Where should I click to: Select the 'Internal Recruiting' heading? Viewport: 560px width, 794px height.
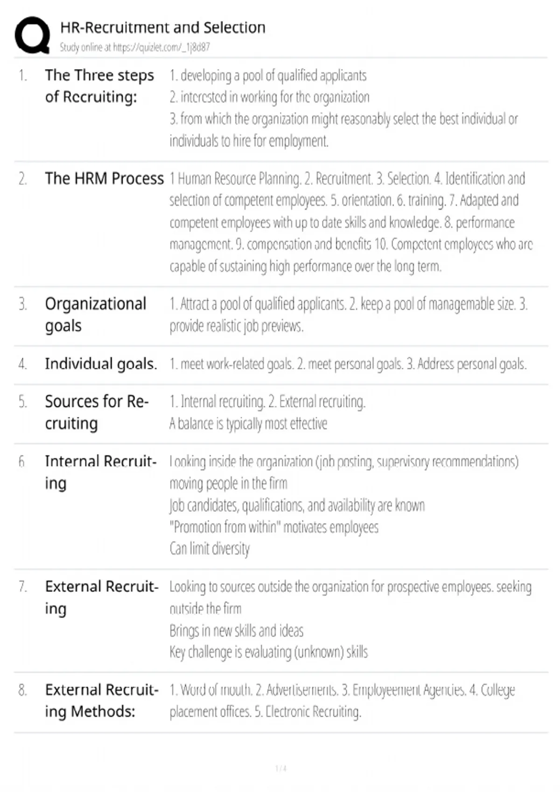point(101,472)
